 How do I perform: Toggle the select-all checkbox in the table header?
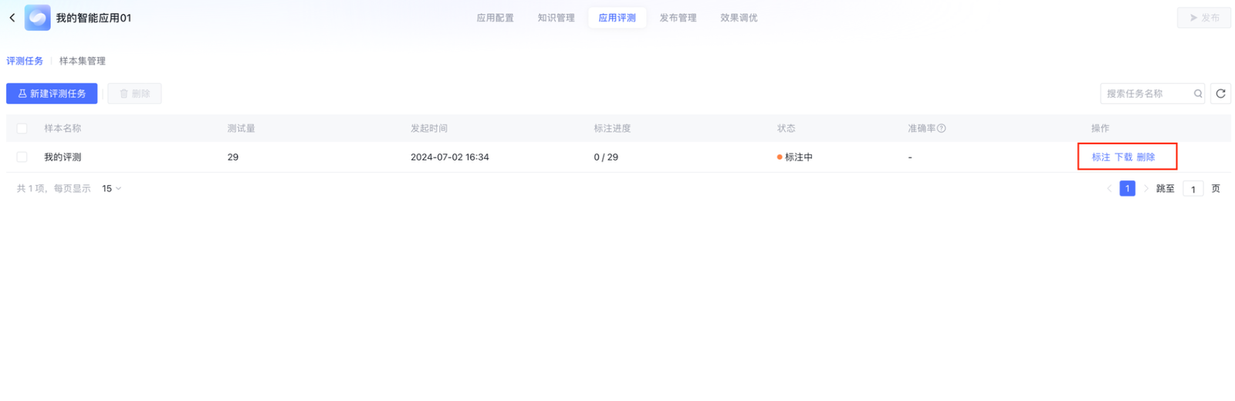22,129
